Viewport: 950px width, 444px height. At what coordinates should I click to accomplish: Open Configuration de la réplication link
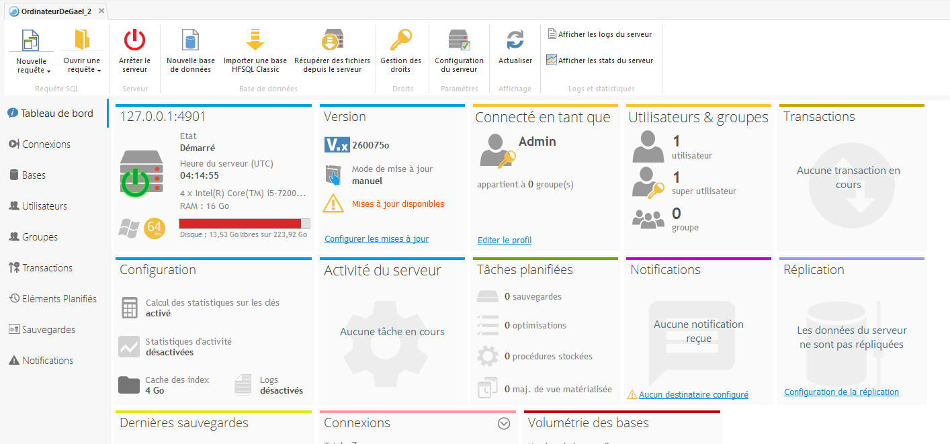pyautogui.click(x=841, y=392)
